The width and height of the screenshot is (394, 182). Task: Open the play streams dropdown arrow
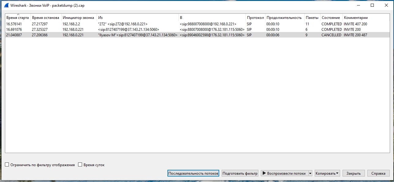(x=310, y=173)
